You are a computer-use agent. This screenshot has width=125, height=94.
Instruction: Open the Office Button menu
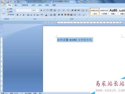tap(3, 3)
